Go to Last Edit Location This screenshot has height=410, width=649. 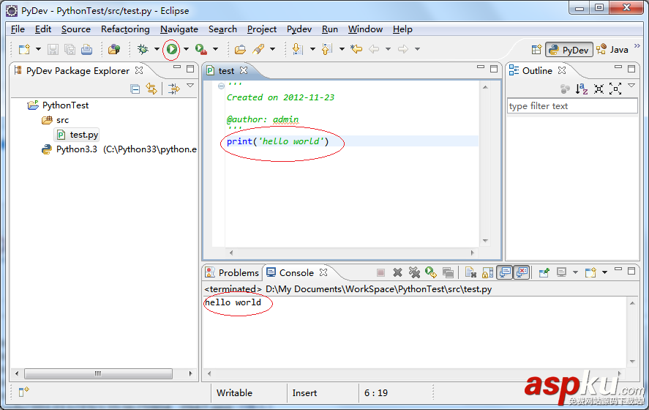click(x=356, y=49)
